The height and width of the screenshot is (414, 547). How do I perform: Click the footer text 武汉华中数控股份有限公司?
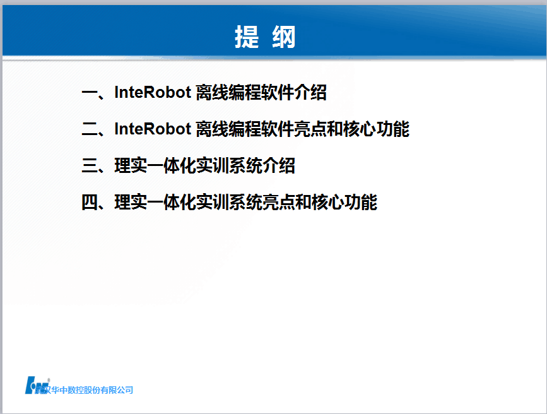[x=85, y=390]
